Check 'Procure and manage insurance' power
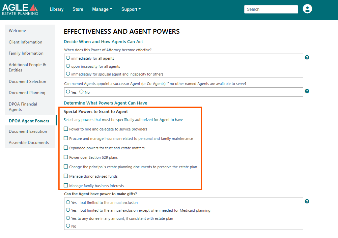Screen dimensions: 338x238 [66, 138]
